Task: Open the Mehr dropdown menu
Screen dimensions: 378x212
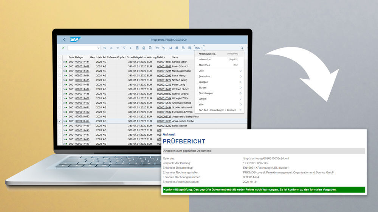Action: 199,48
